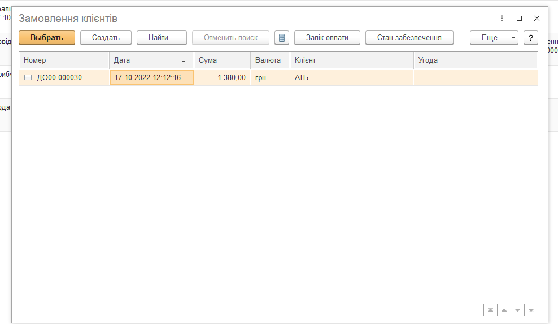Image resolution: width=558 pixels, height=324 pixels.
Task: Open Залік оплати
Action: point(327,38)
